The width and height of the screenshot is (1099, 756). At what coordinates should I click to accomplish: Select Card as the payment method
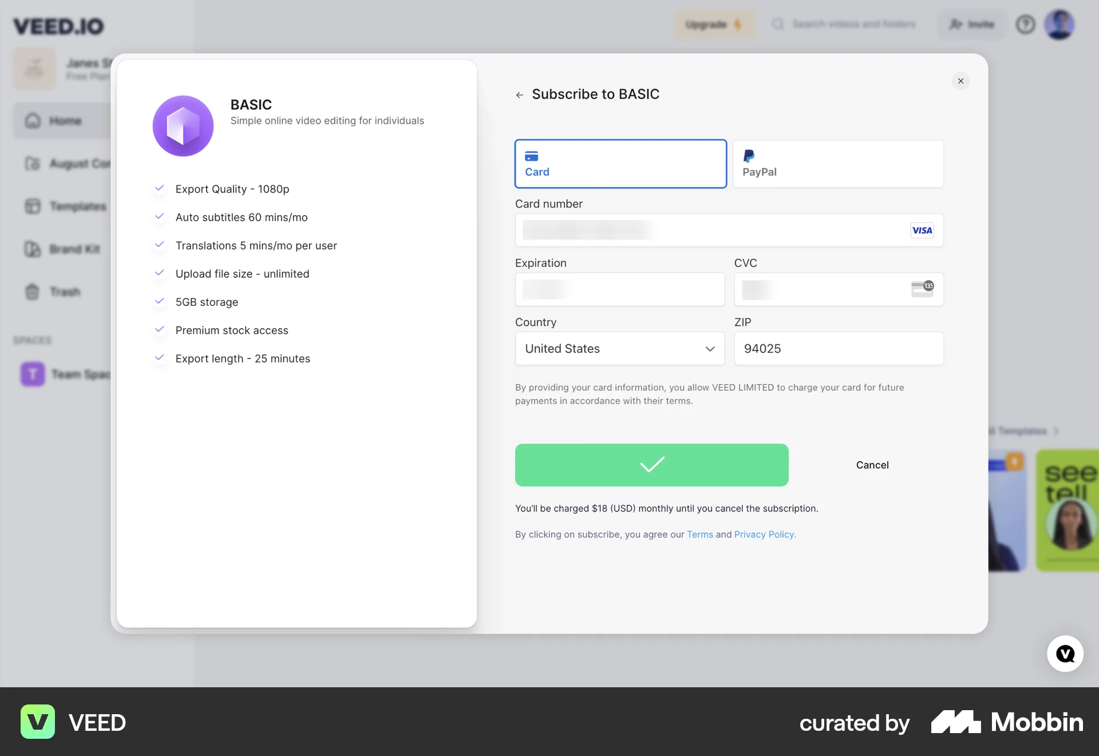[x=620, y=164]
